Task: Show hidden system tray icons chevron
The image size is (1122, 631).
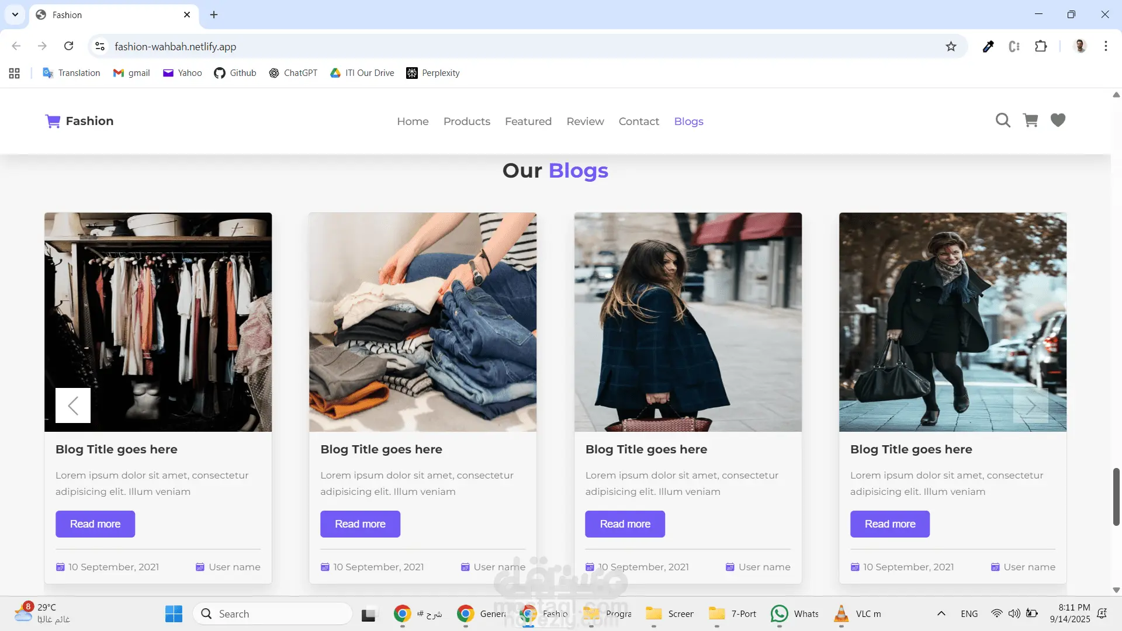Action: pos(941,613)
